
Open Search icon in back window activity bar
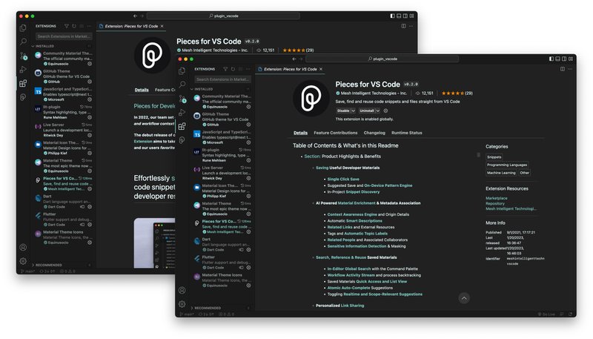[x=23, y=42]
